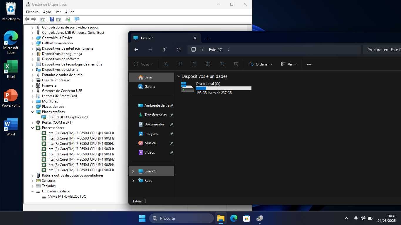The width and height of the screenshot is (401, 225).
Task: Click the Disco Local (C:) usage bar
Action: pyautogui.click(x=224, y=88)
